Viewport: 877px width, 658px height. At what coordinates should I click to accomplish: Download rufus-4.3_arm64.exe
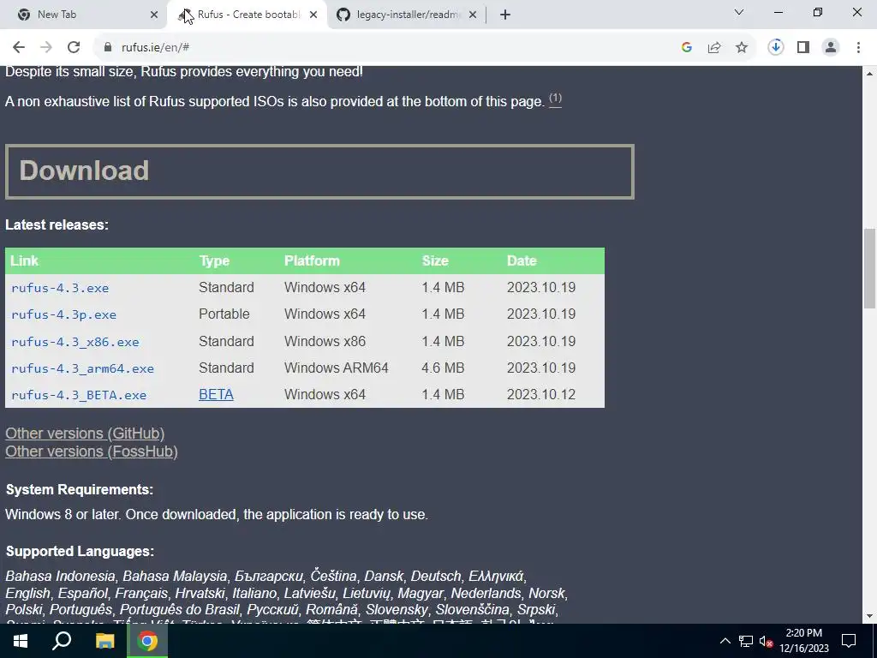(82, 368)
